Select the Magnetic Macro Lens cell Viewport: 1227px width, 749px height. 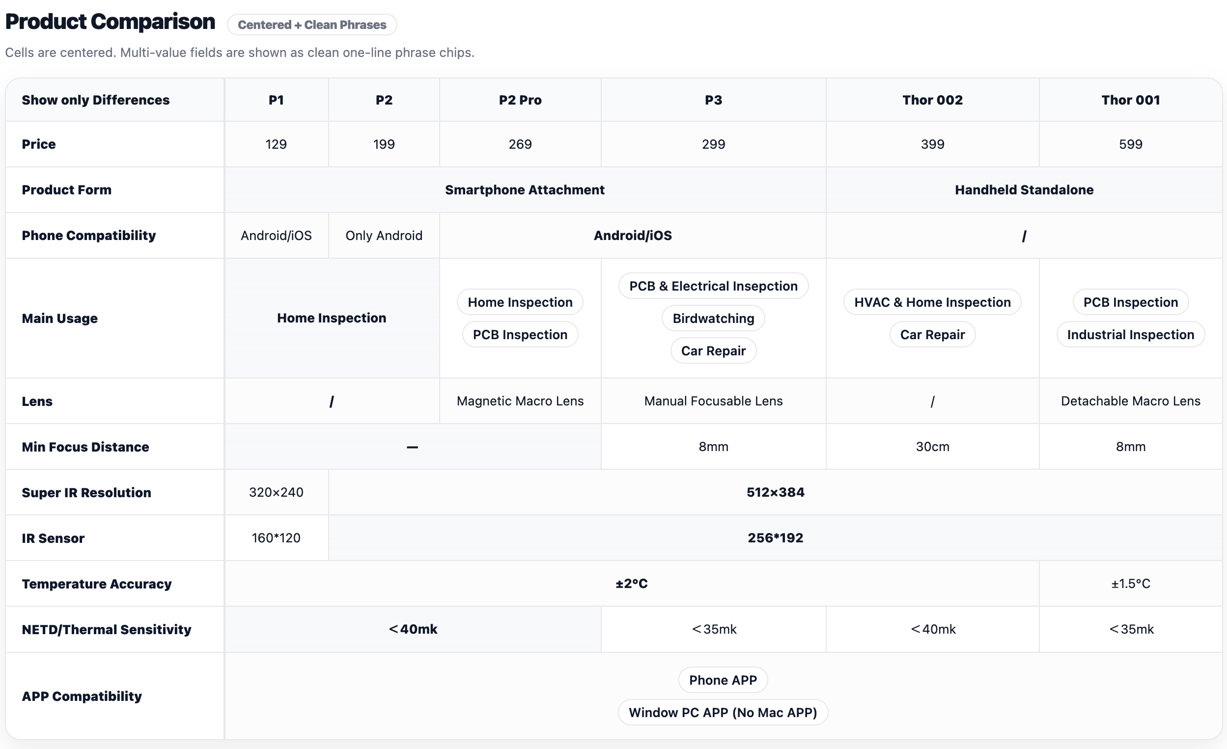pos(520,401)
